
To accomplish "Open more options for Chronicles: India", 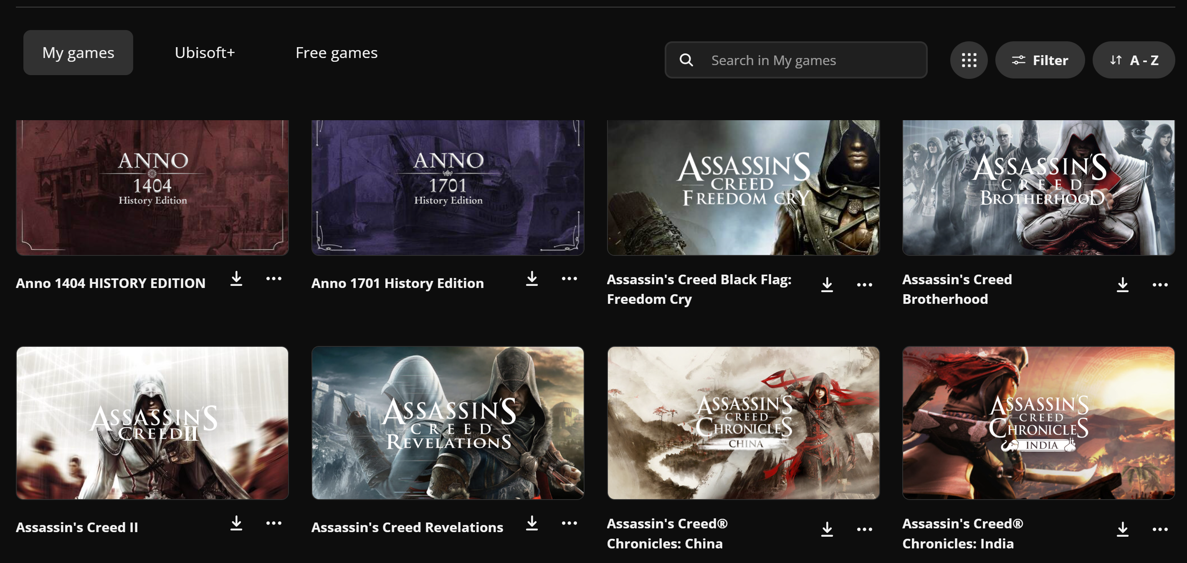I will [x=1160, y=529].
